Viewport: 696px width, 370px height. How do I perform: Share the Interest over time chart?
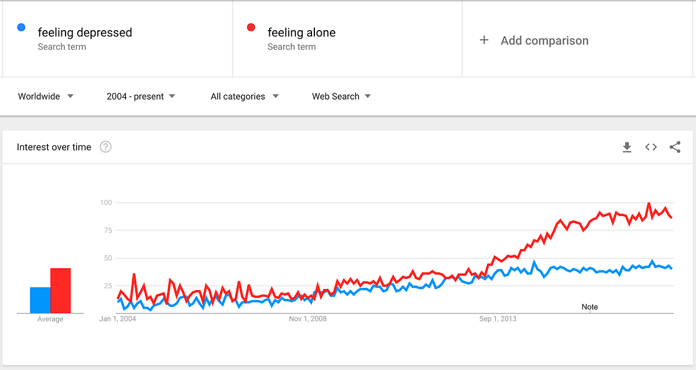(x=675, y=148)
